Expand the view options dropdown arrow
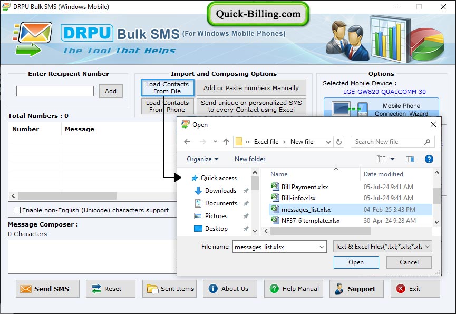Screen dimensions: 456x314 392,159
